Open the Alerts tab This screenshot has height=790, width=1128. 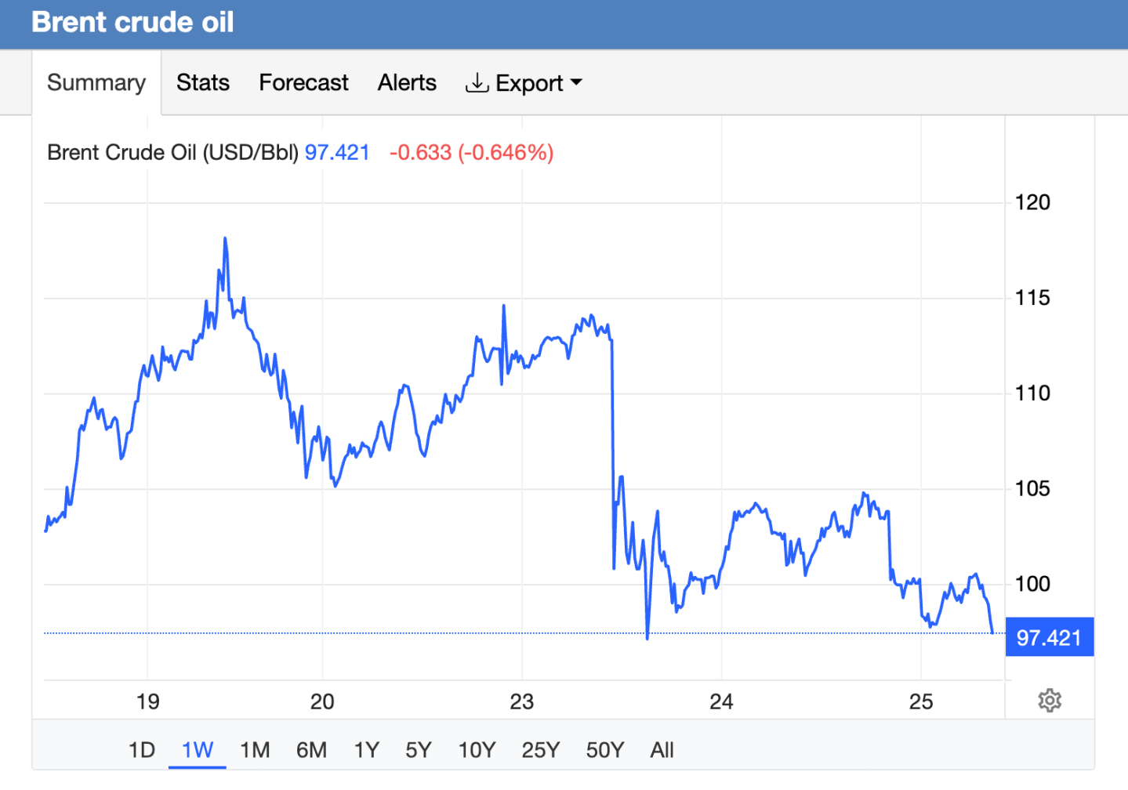[407, 82]
